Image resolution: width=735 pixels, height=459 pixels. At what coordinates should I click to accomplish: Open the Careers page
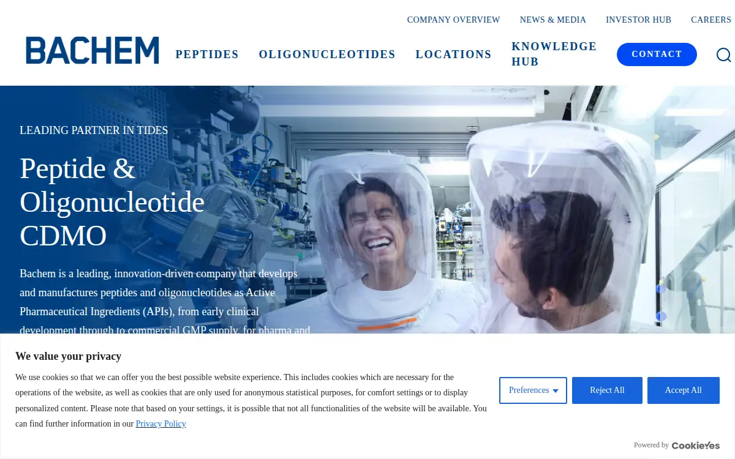click(711, 20)
